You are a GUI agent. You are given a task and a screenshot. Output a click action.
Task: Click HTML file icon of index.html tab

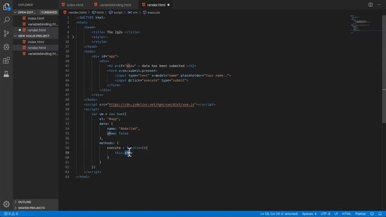pos(63,5)
